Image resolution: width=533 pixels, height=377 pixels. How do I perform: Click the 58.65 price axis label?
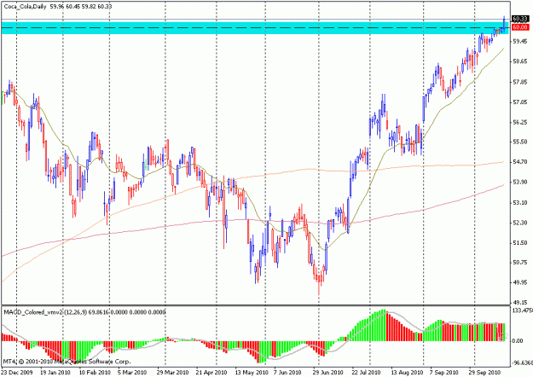tap(520, 61)
